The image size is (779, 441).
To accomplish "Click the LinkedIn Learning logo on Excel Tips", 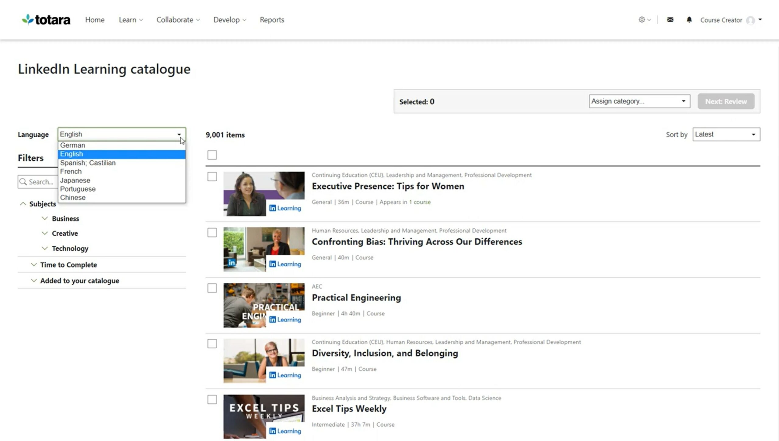I will point(285,431).
